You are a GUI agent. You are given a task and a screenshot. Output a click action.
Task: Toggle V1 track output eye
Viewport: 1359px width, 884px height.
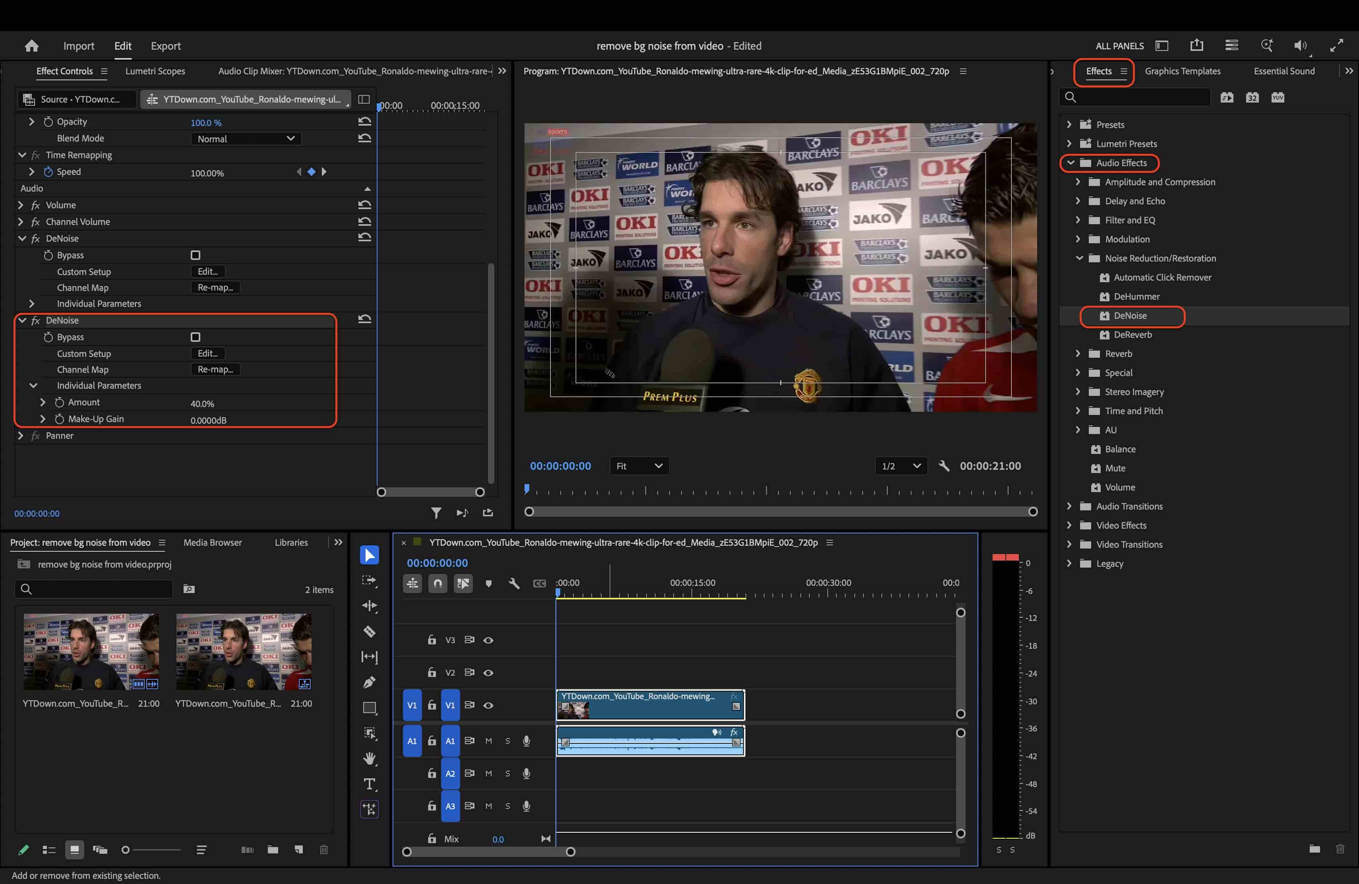pos(488,705)
